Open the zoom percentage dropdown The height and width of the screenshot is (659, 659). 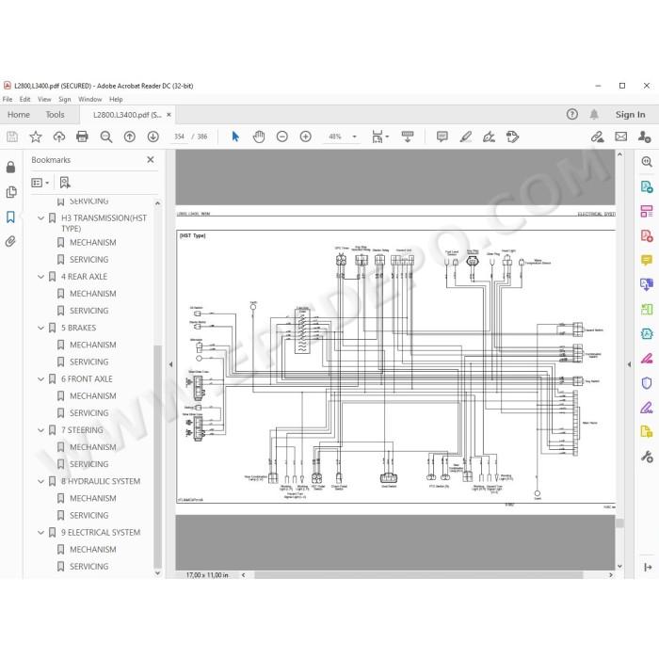click(x=354, y=137)
